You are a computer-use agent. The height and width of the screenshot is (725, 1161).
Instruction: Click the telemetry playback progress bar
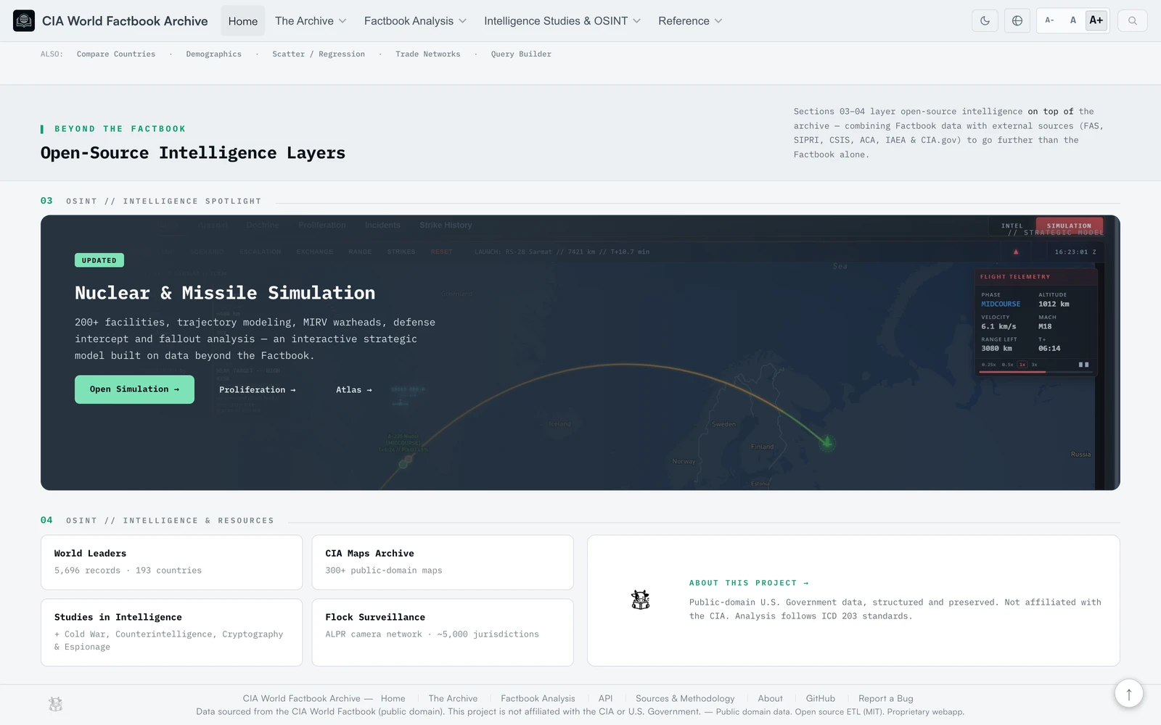point(1034,372)
